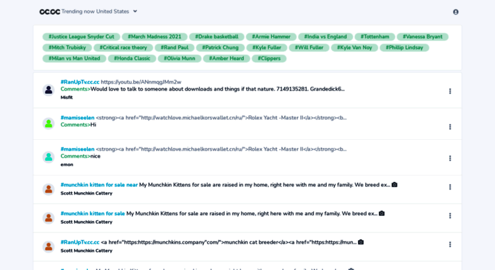The image size is (495, 270).
Task: Select the #Tottenham tag
Action: coord(375,36)
